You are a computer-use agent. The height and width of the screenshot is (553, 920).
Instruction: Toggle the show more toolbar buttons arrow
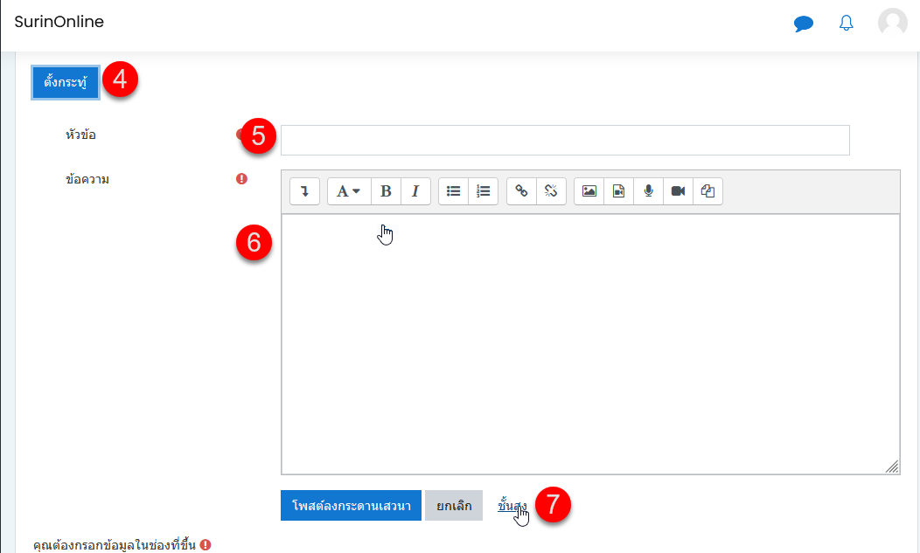[x=304, y=191]
